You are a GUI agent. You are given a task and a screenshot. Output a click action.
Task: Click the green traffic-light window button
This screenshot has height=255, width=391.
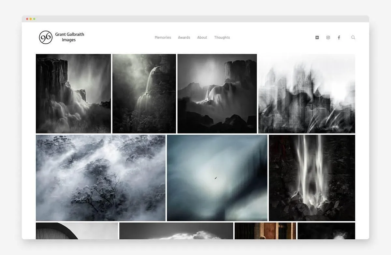point(34,19)
